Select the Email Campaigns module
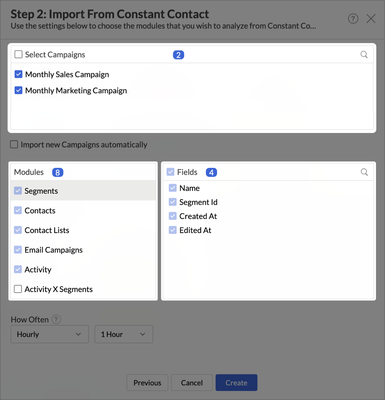This screenshot has height=400, width=385. [x=53, y=250]
